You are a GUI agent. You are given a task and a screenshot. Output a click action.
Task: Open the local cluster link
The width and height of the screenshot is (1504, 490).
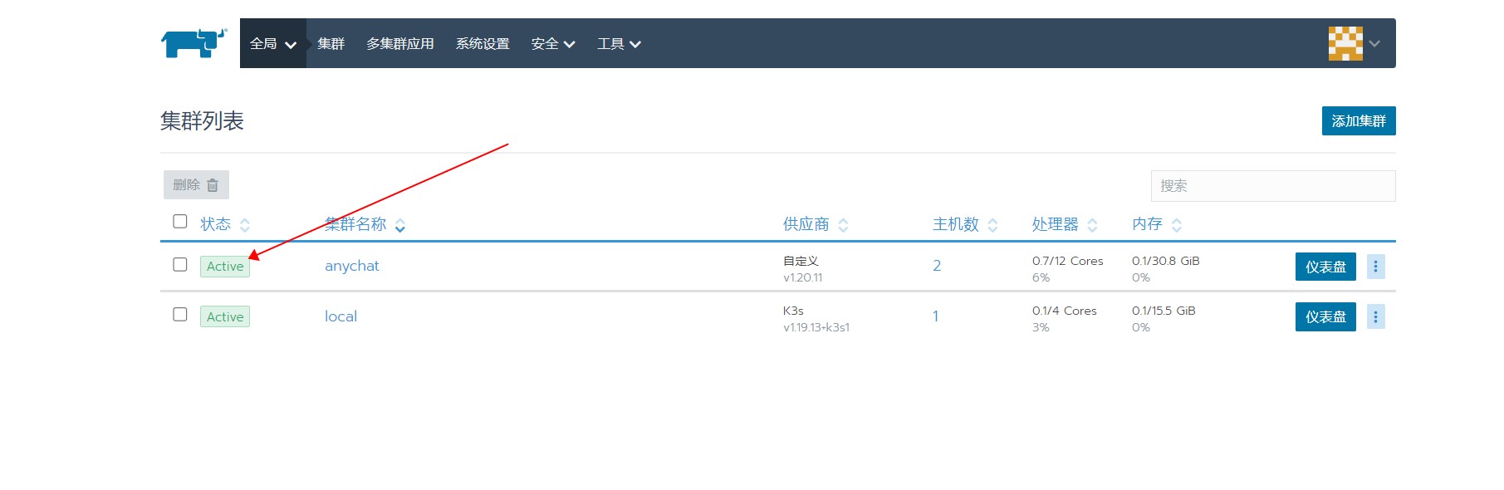click(x=340, y=316)
